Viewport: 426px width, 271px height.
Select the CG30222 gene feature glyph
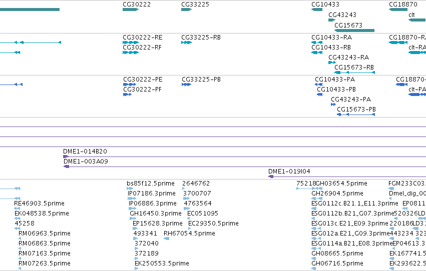tap(131, 9)
